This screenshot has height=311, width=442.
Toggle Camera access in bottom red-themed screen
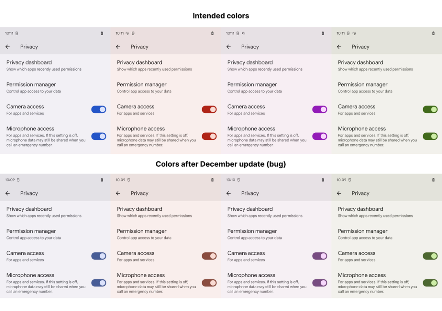[x=209, y=256]
